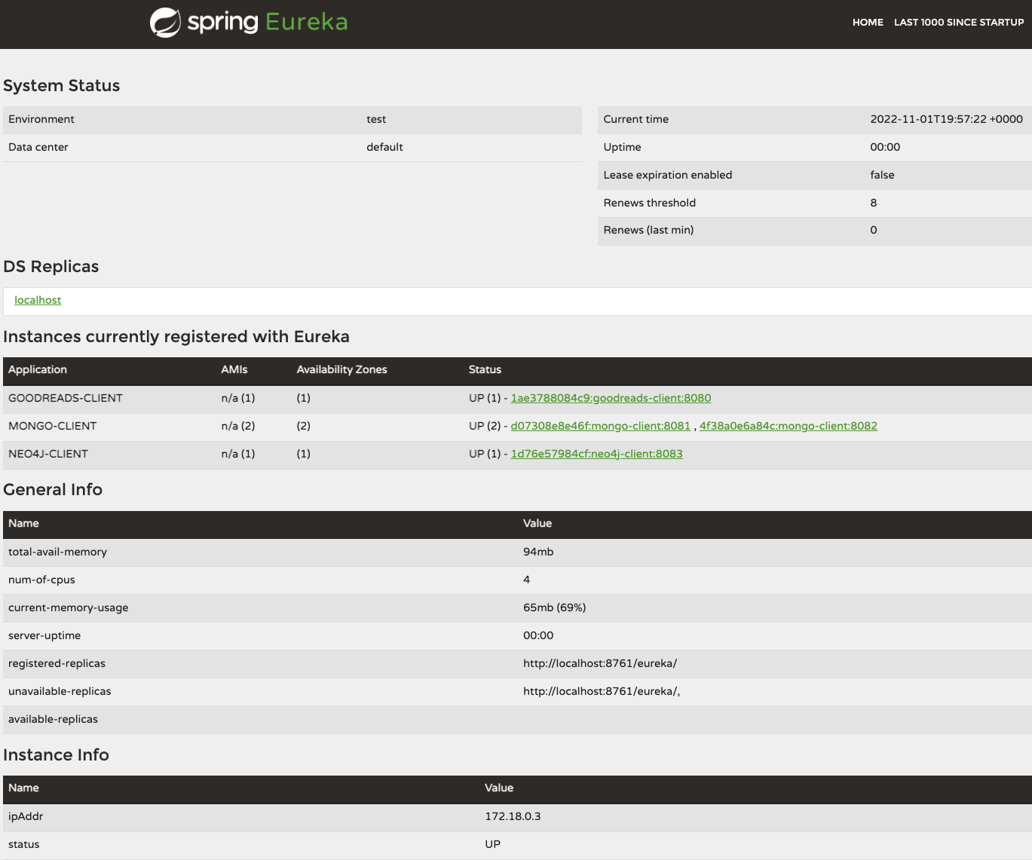Select the Renews threshold label
This screenshot has width=1032, height=860.
(x=650, y=203)
